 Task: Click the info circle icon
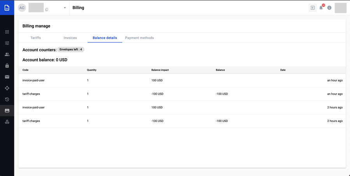click(x=329, y=8)
